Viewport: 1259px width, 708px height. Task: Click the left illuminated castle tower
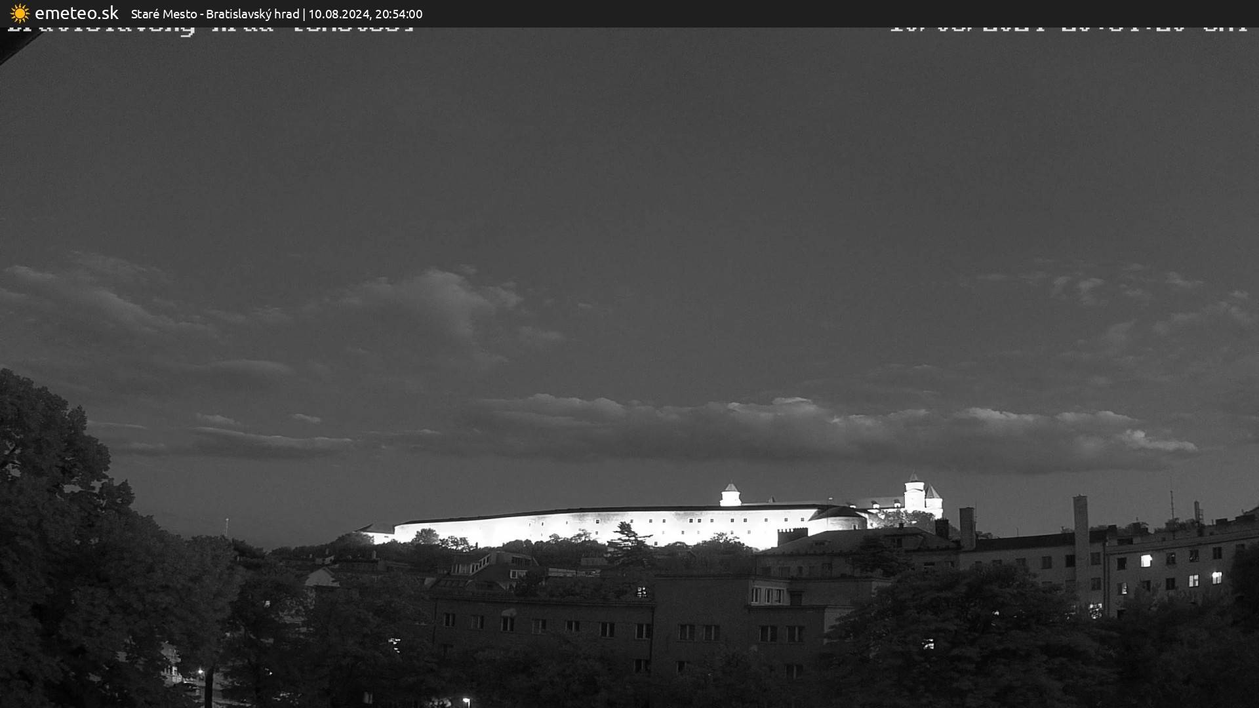(x=730, y=495)
